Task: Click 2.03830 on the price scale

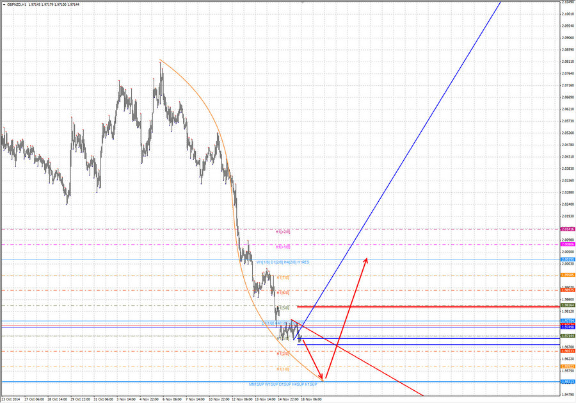Action: click(568, 169)
